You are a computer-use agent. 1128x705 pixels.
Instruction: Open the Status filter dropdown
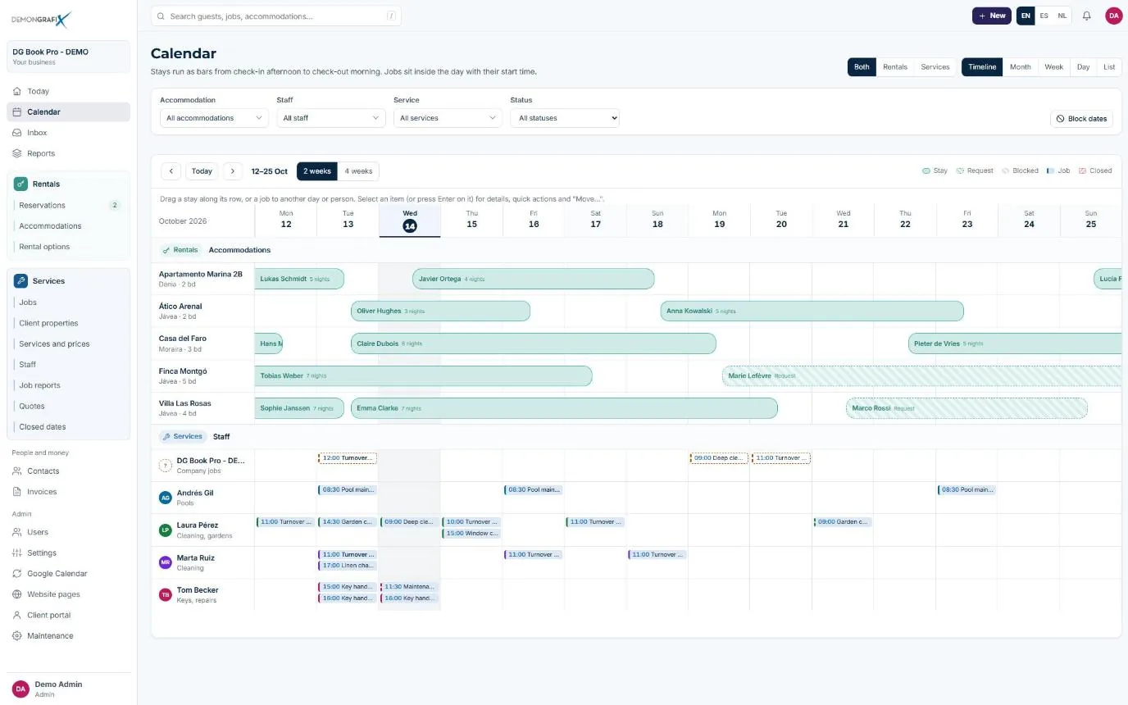point(565,118)
